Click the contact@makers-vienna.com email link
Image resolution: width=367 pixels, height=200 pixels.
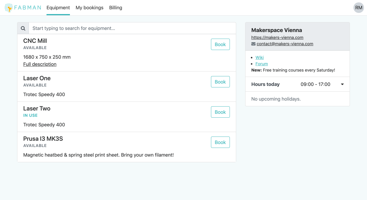click(285, 44)
